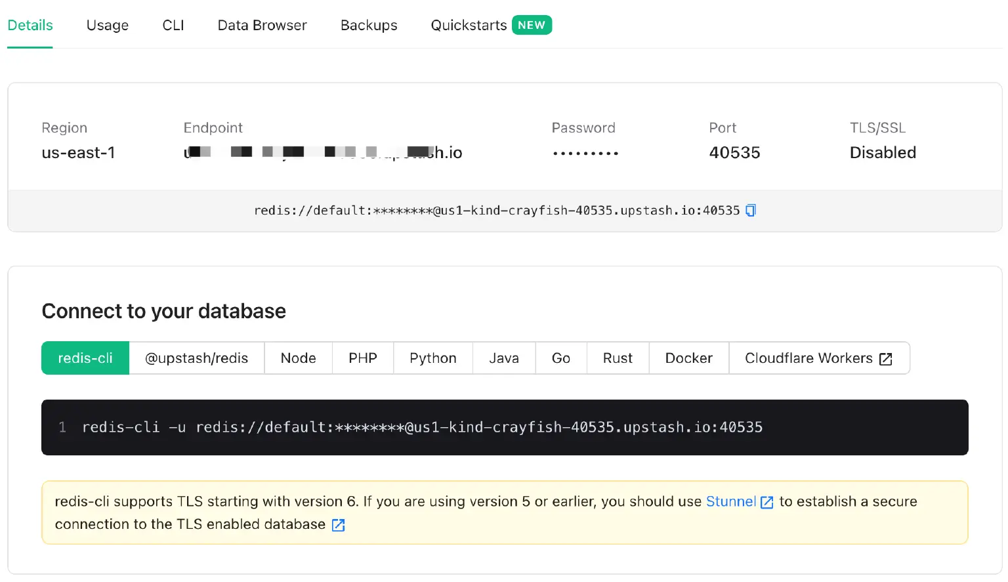Click the external link icon after TLS enabled database
The width and height of the screenshot is (1008, 582).
[338, 524]
